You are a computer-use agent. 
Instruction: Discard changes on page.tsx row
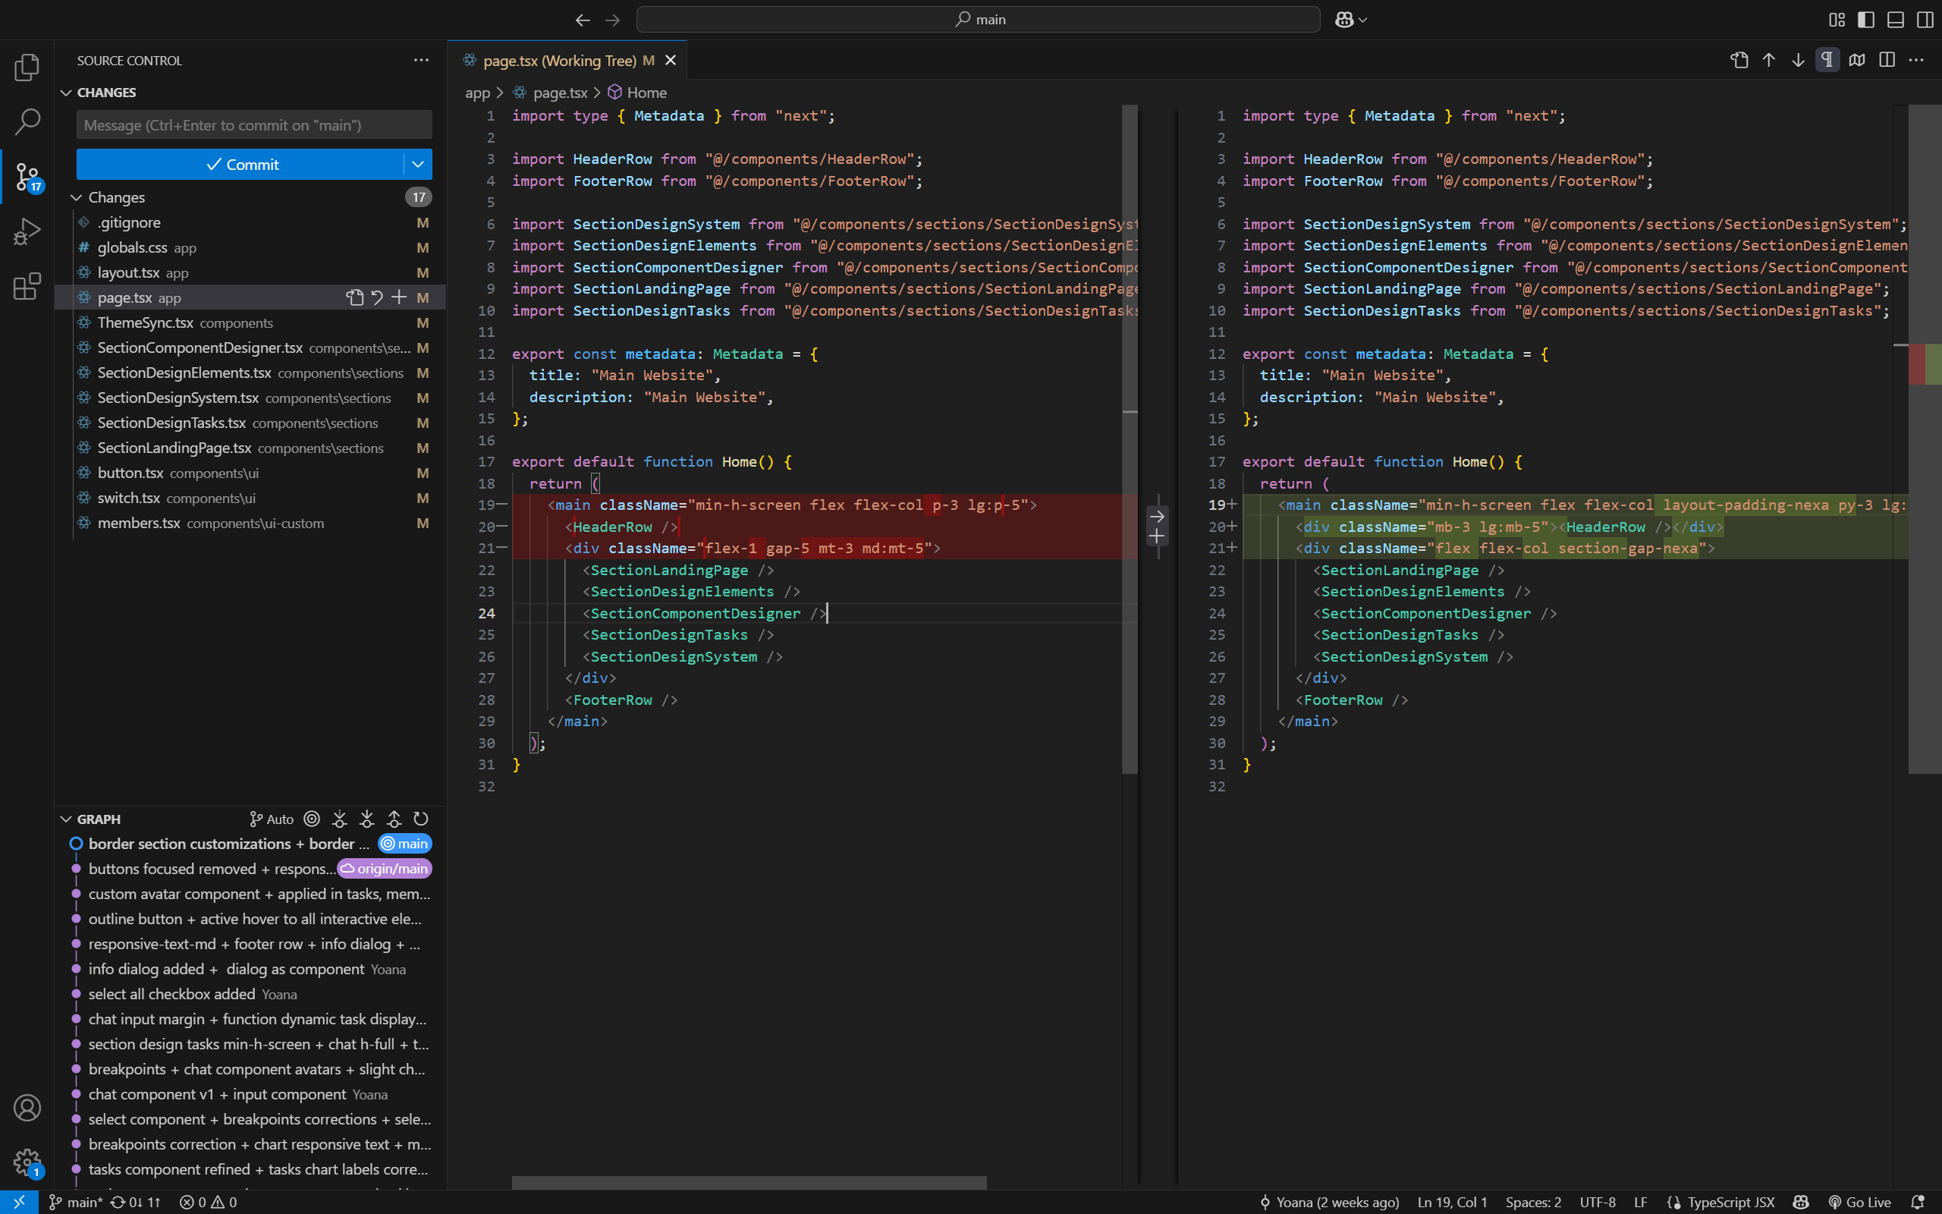pos(376,298)
